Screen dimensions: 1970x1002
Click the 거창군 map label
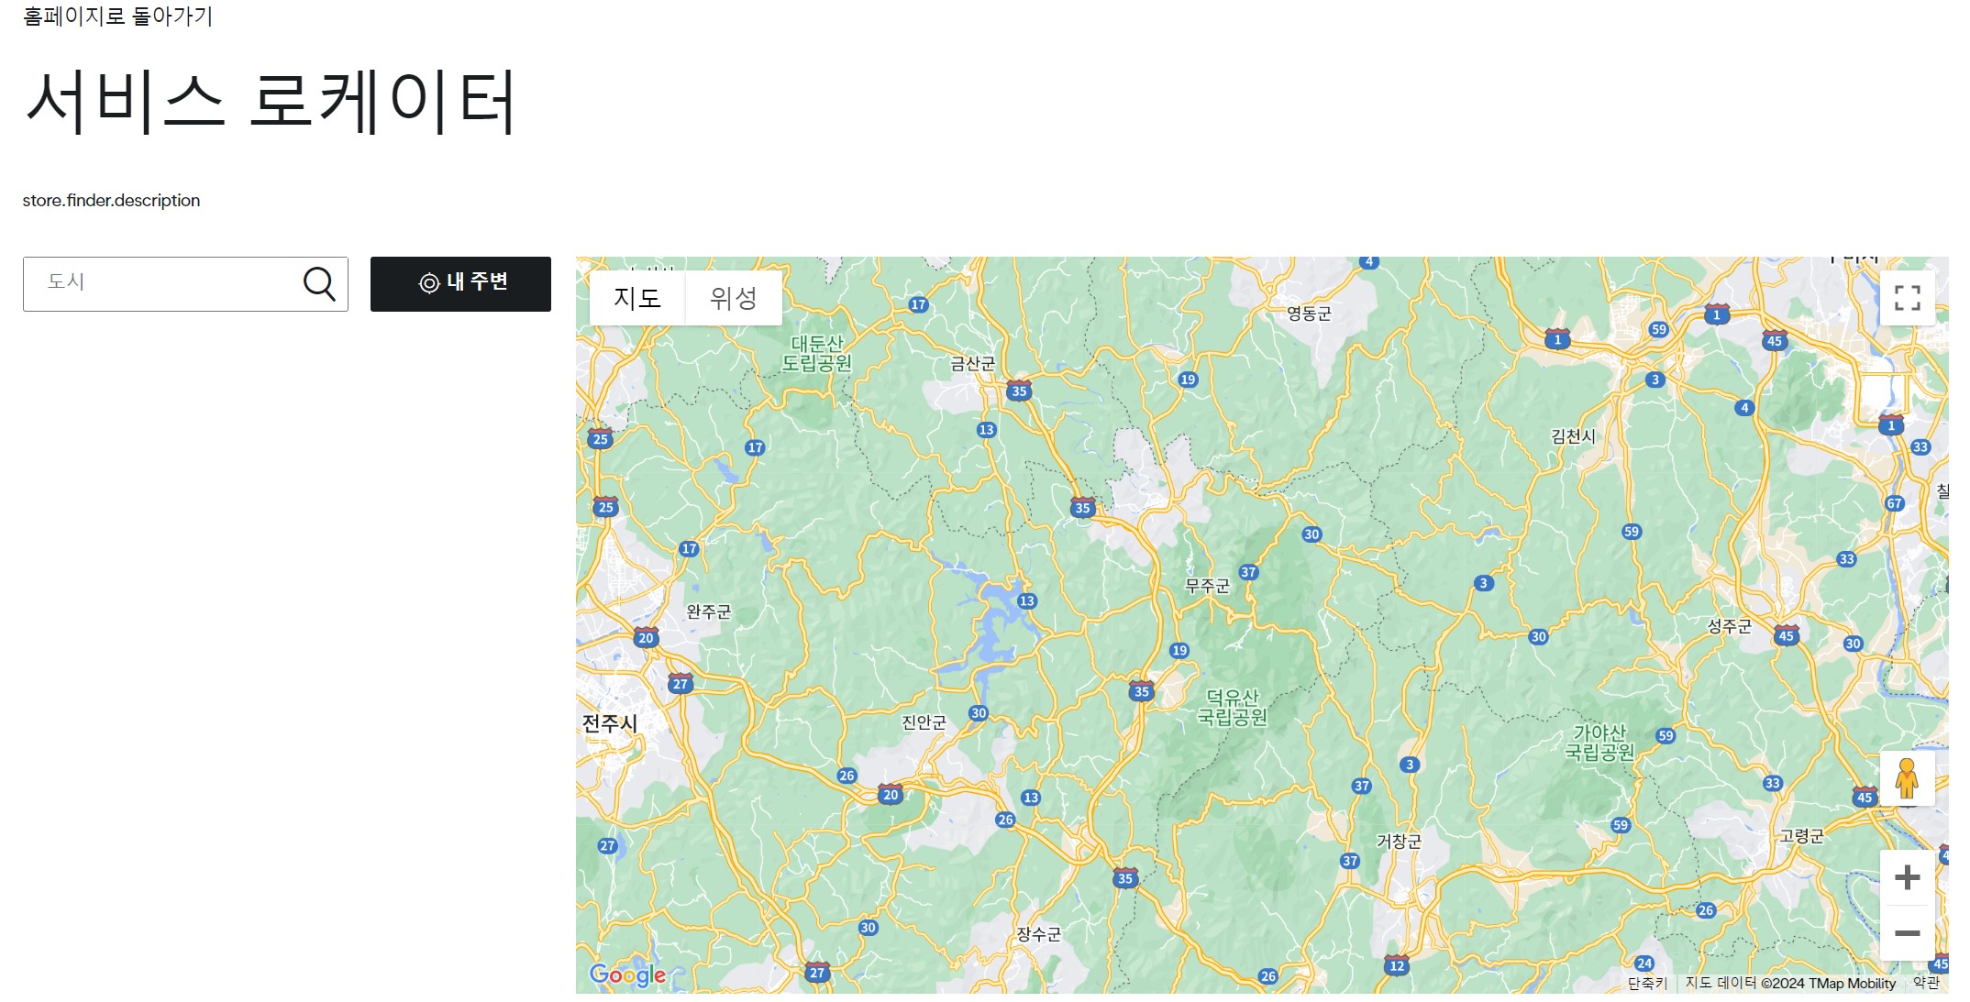[1399, 841]
